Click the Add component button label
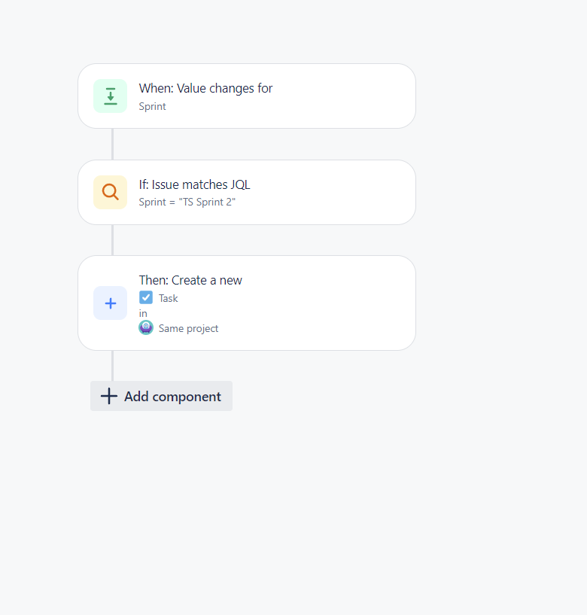The image size is (587, 615). [172, 397]
